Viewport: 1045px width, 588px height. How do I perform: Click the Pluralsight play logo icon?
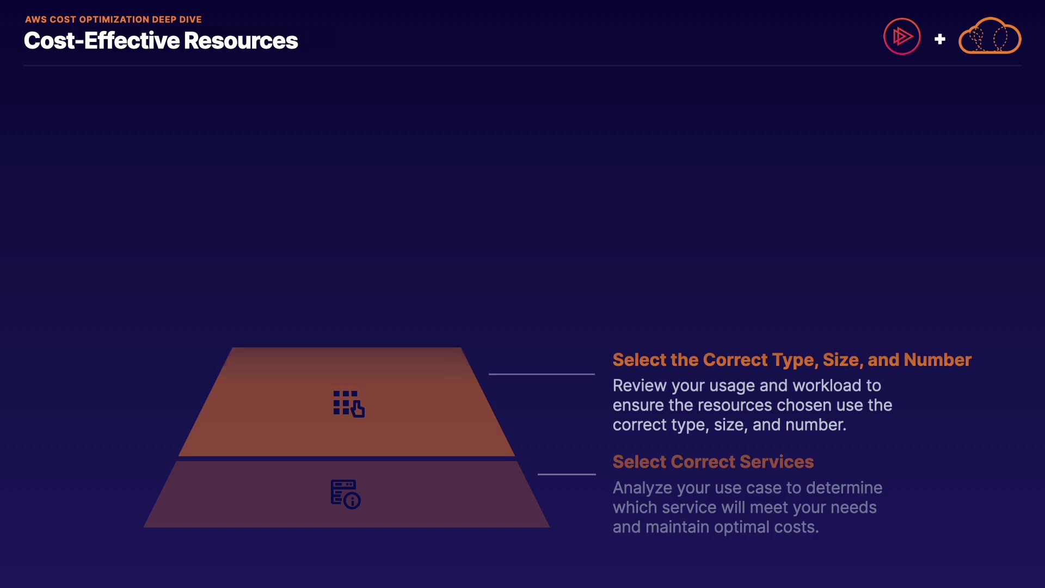(x=902, y=36)
